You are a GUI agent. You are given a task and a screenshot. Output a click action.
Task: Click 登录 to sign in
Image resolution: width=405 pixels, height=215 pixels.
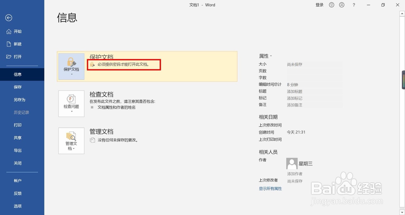(320, 5)
